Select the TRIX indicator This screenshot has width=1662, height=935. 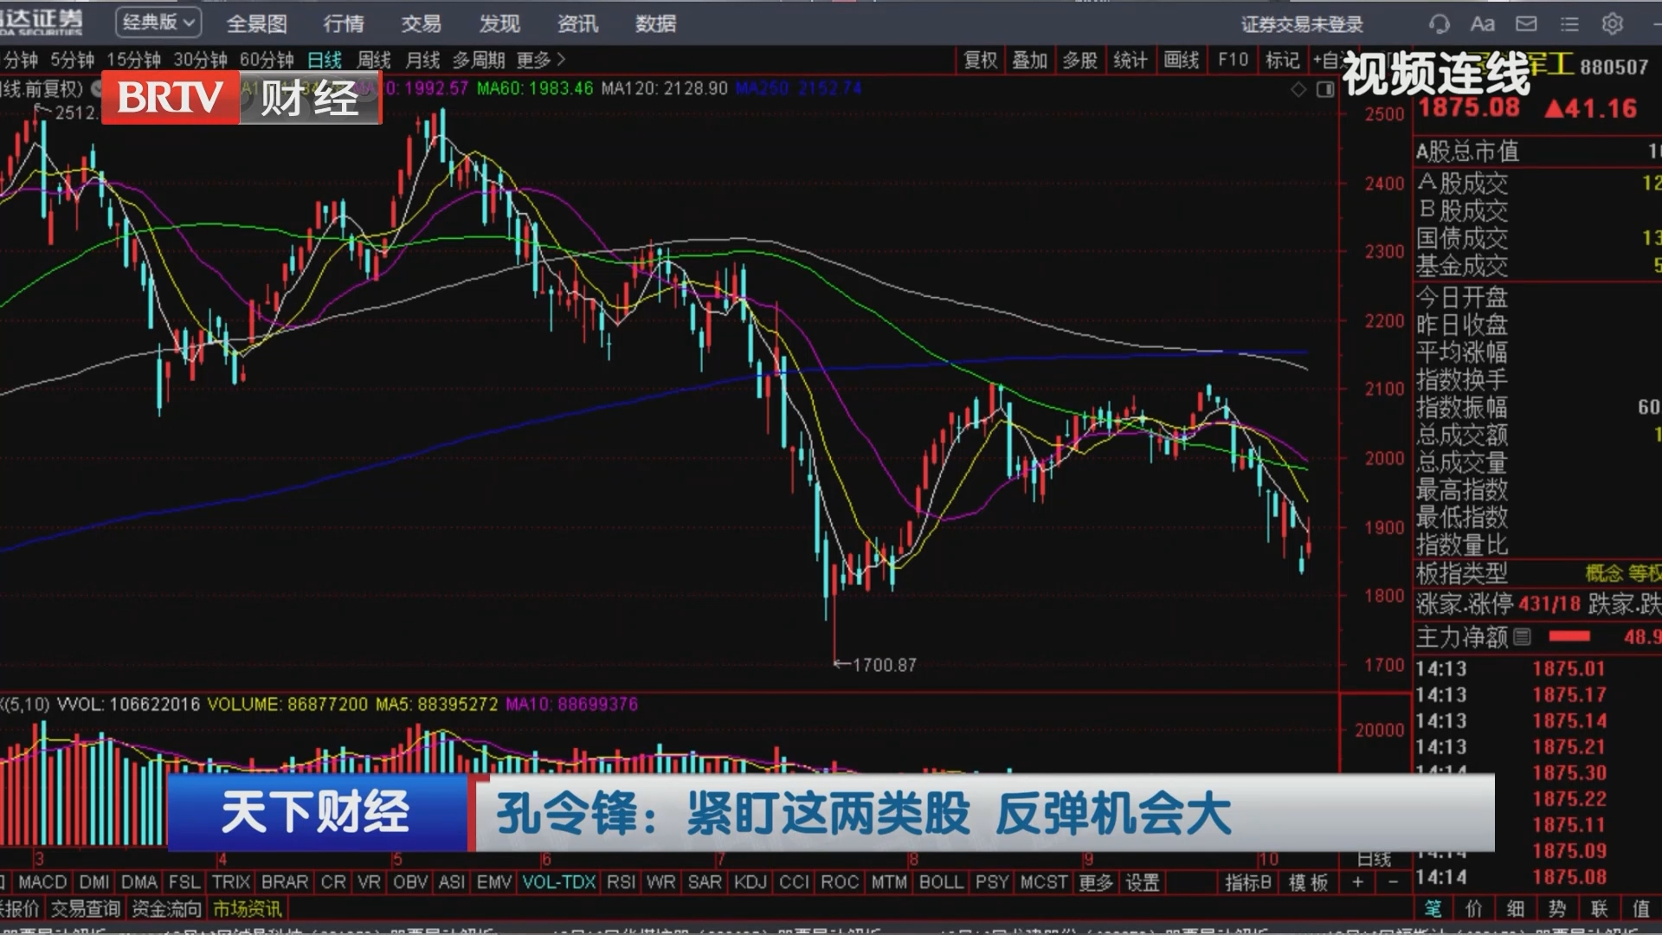pos(231,882)
